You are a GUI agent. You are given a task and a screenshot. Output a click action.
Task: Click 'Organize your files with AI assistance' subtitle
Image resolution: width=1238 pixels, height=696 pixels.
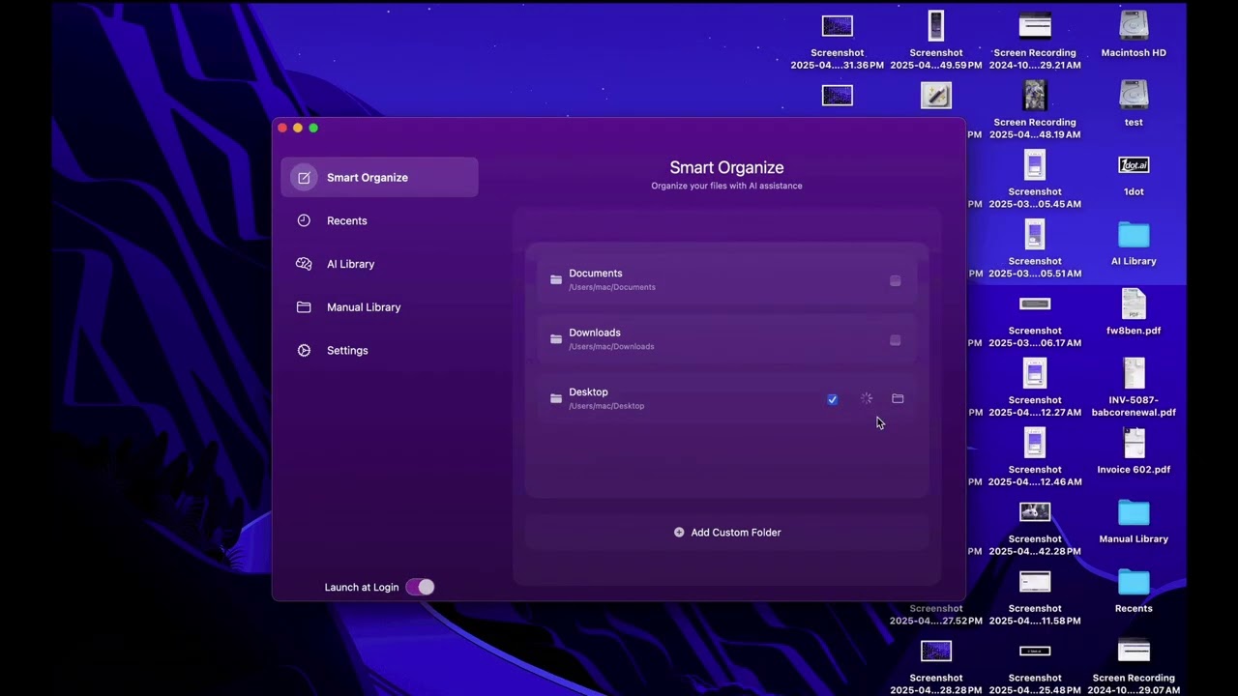coord(726,186)
